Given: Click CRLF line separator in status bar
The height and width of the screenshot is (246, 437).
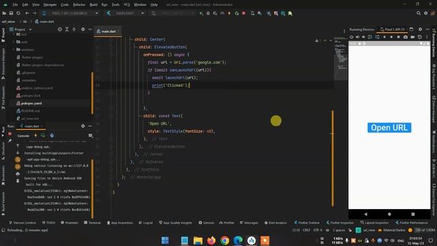Looking at the screenshot, I should pos(307,230).
